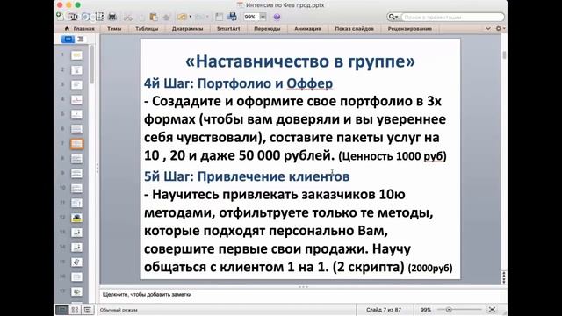This screenshot has height=316, width=562.
Task: Open the Переходы ribbon tab
Action: click(x=267, y=29)
